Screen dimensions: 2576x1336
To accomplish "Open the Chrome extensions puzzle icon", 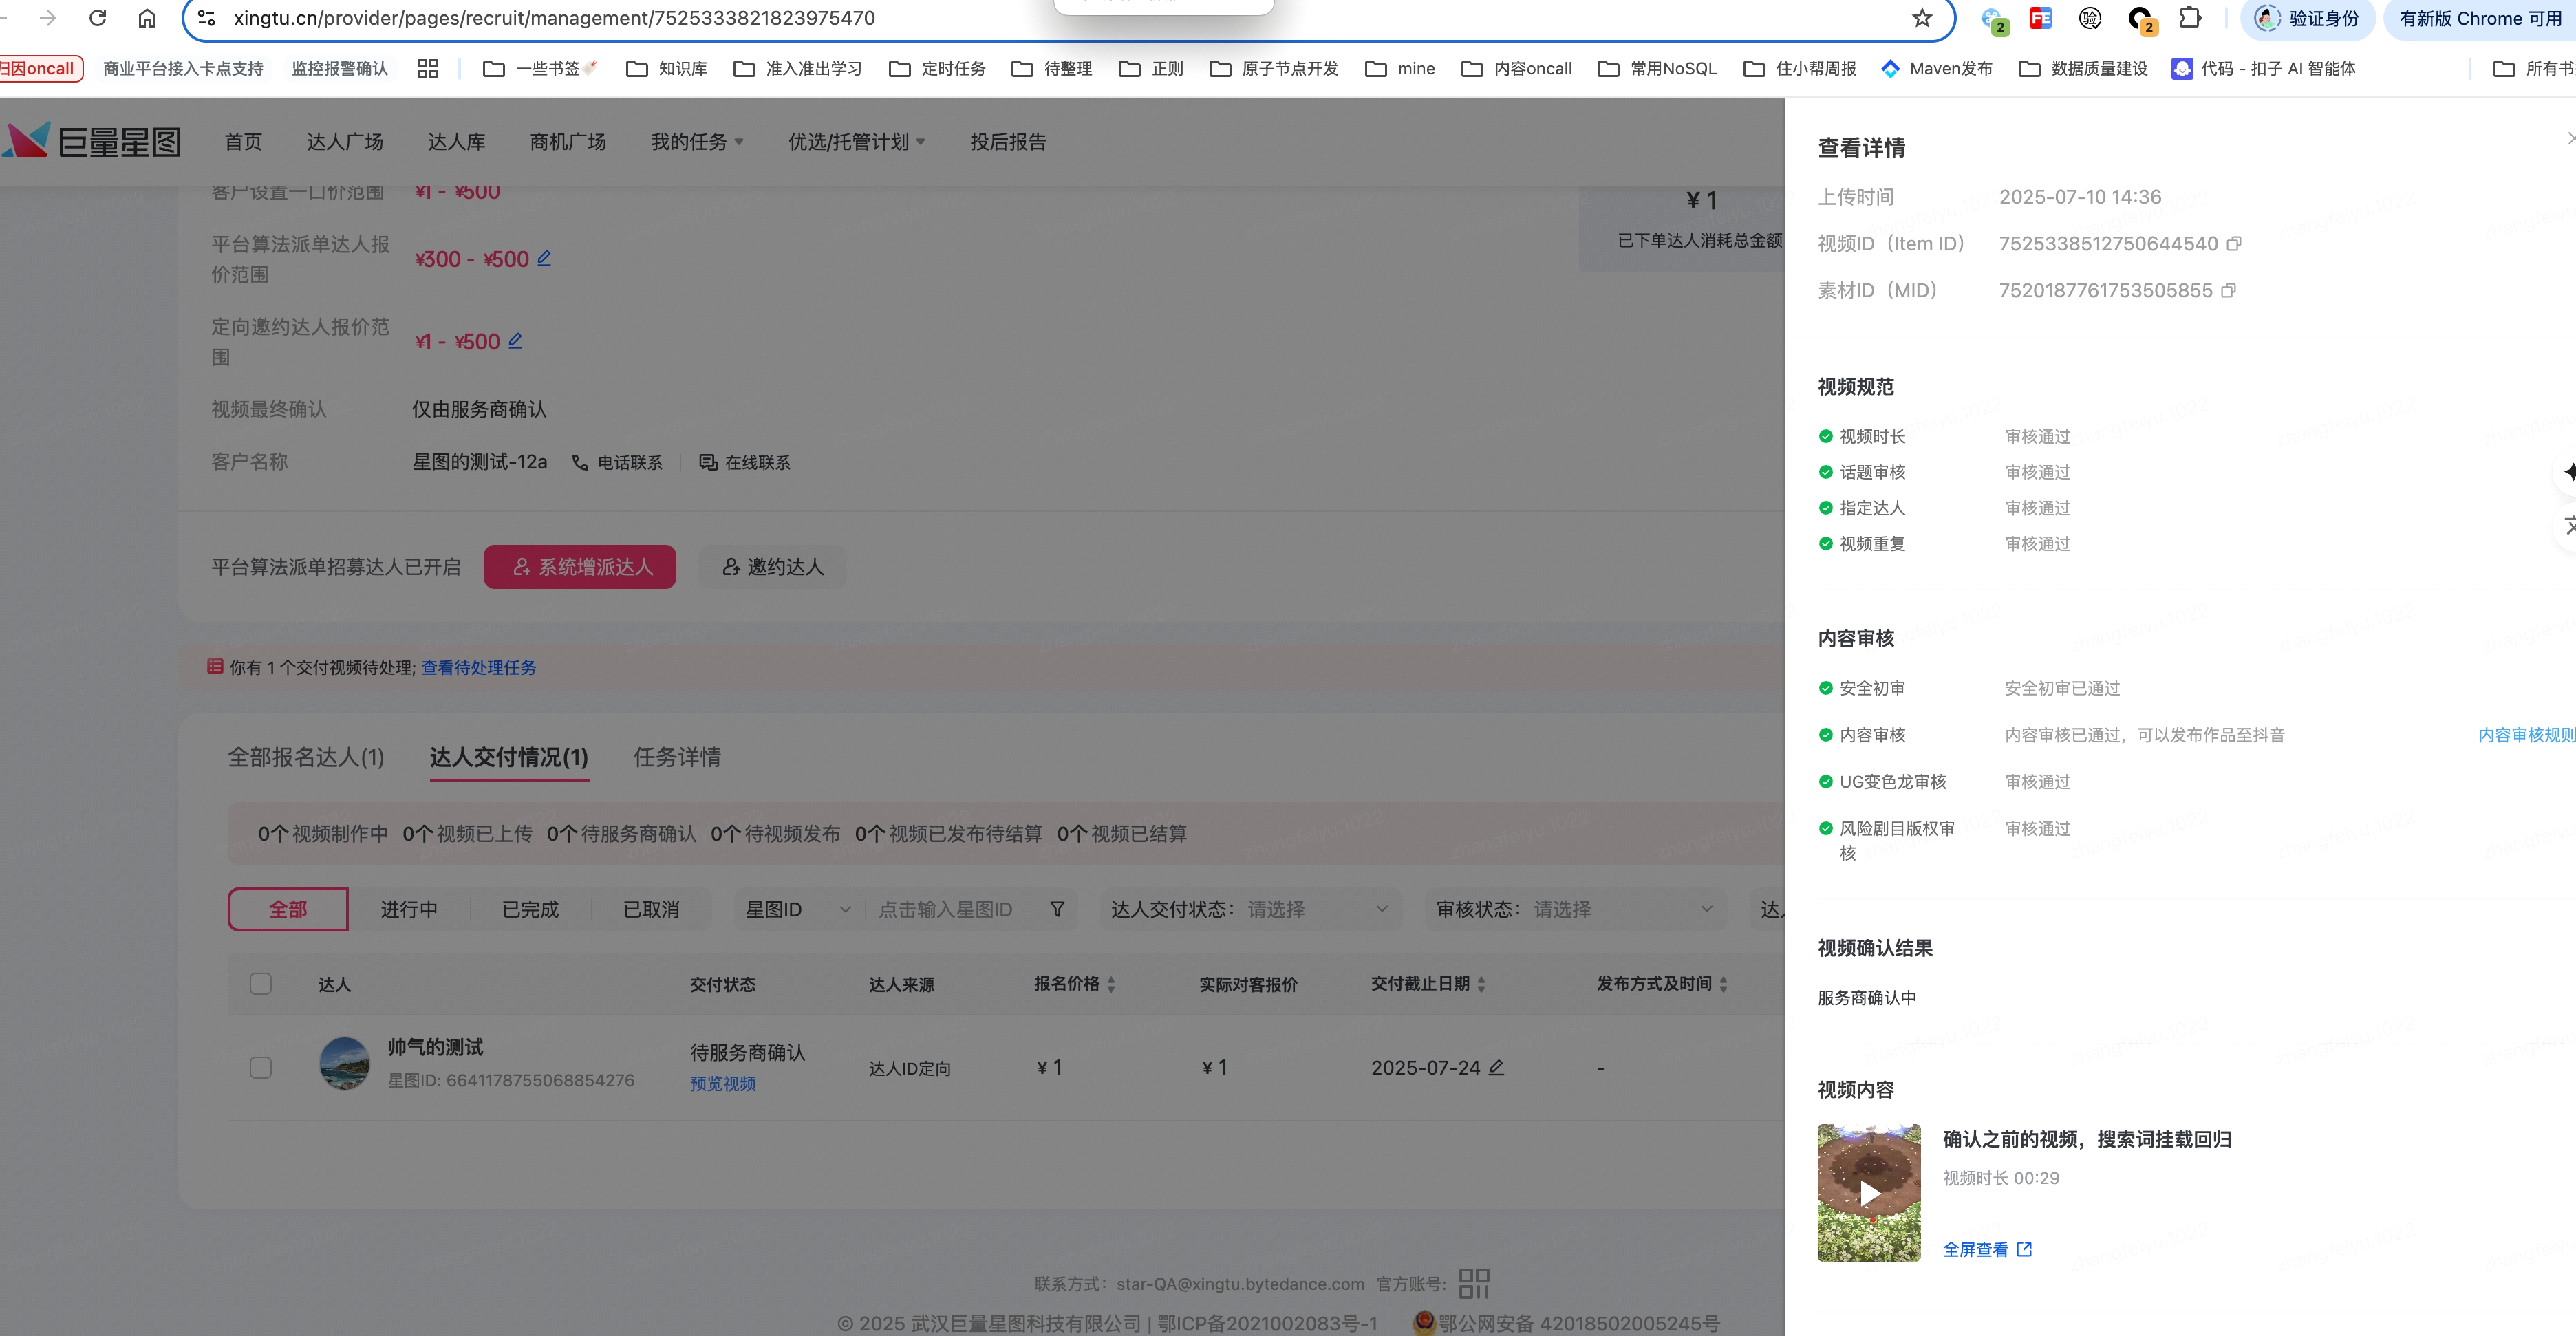I will [2190, 18].
